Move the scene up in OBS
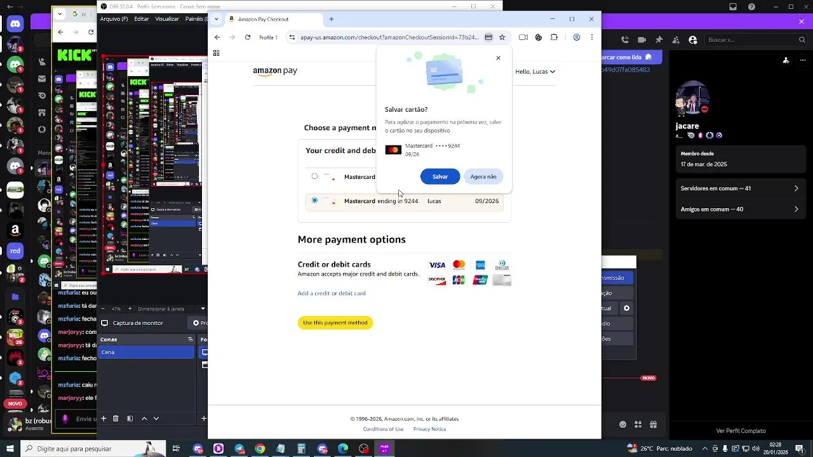 pos(144,418)
